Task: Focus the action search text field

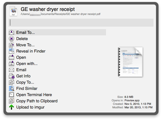Action: click(81, 23)
